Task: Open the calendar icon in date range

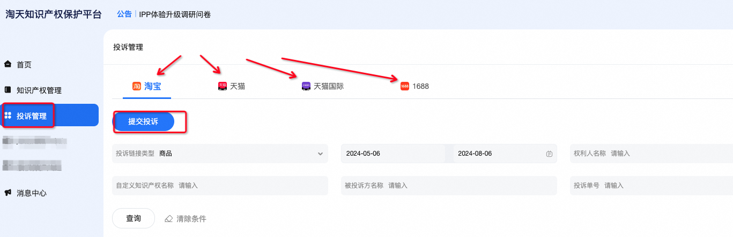Action: [x=549, y=154]
